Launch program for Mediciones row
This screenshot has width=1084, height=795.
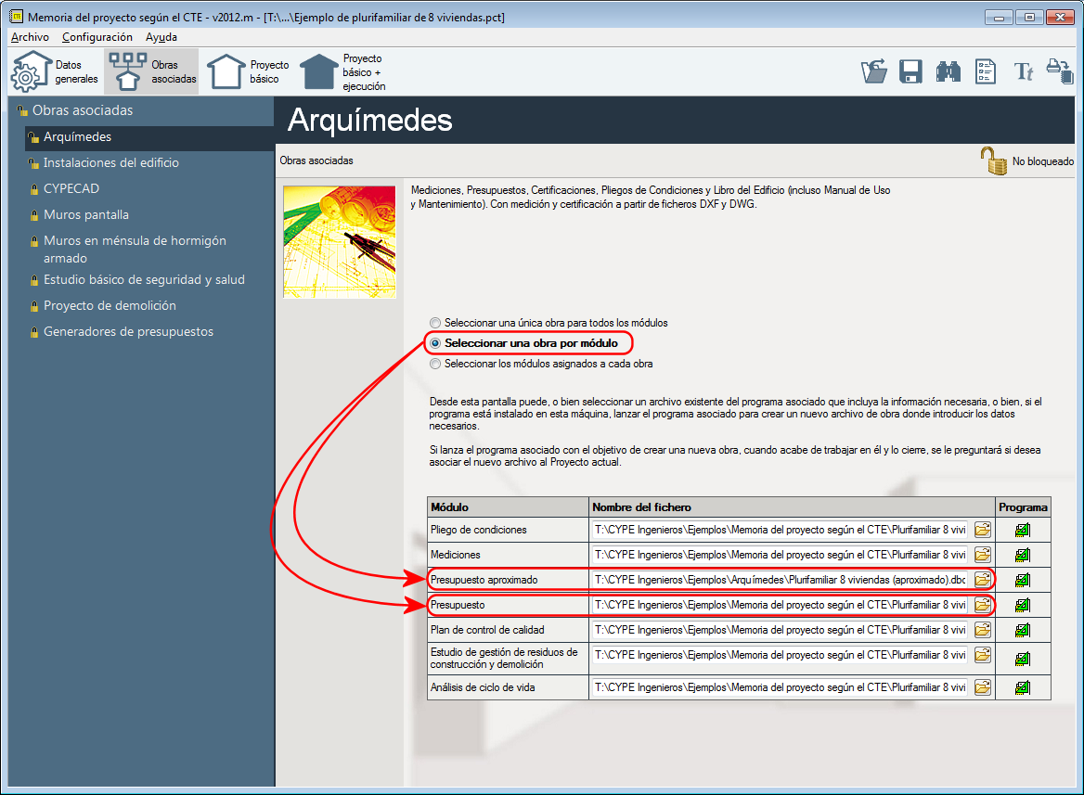pos(1023,555)
